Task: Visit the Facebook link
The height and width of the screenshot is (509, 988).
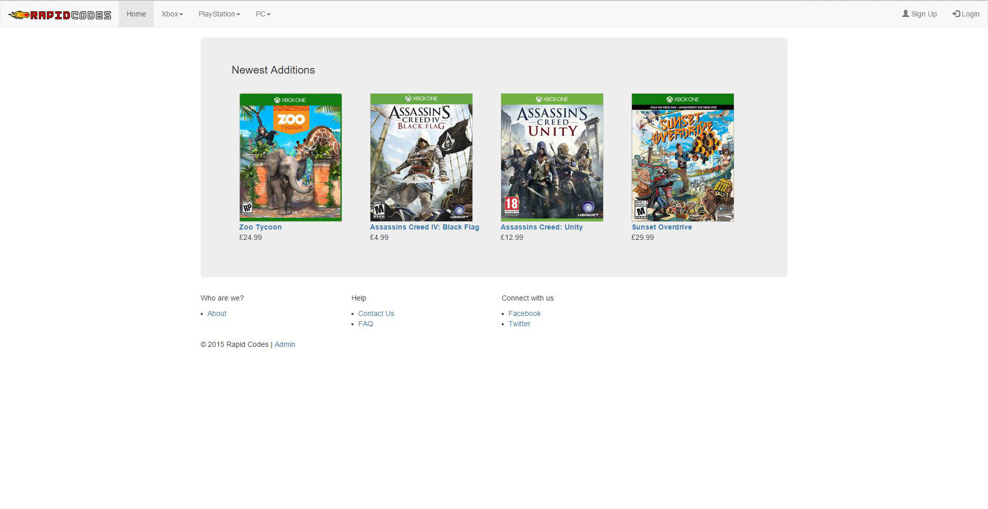Action: (524, 313)
